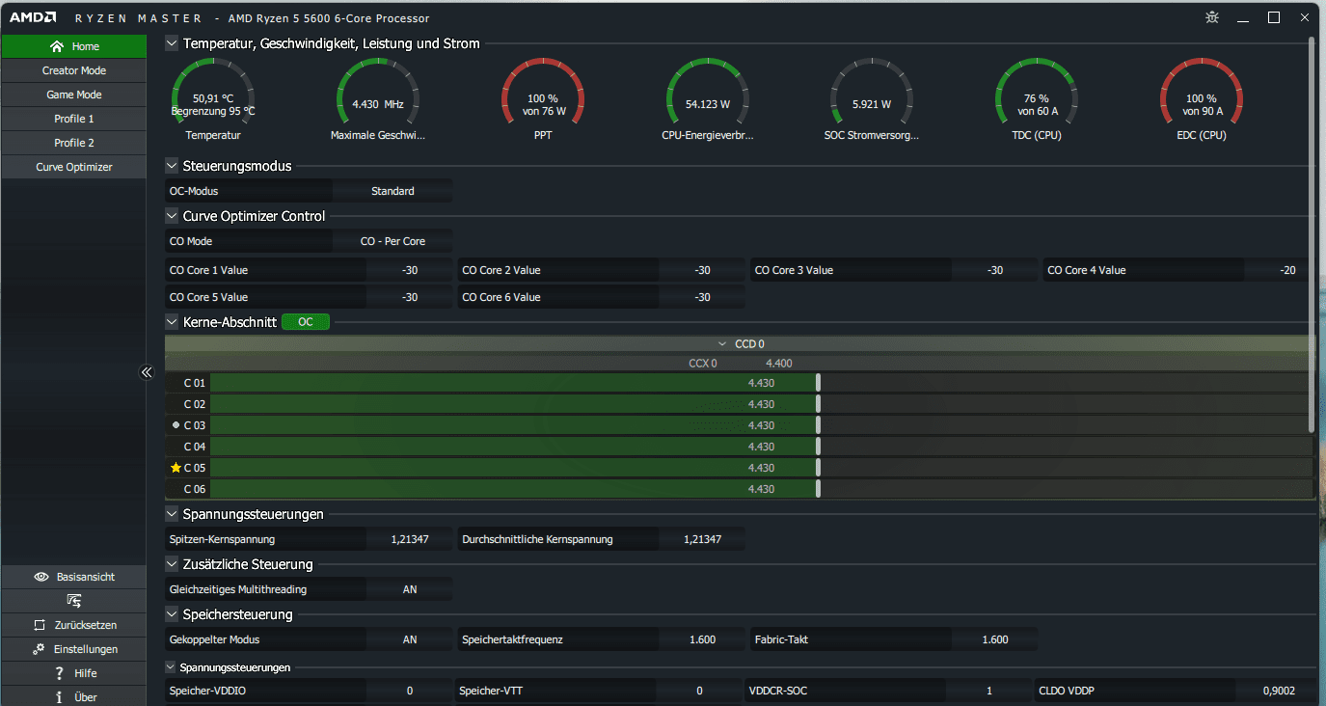The image size is (1326, 706).
Task: Open the CO Mode 'CO - Per Core' dropdown
Action: [x=392, y=241]
